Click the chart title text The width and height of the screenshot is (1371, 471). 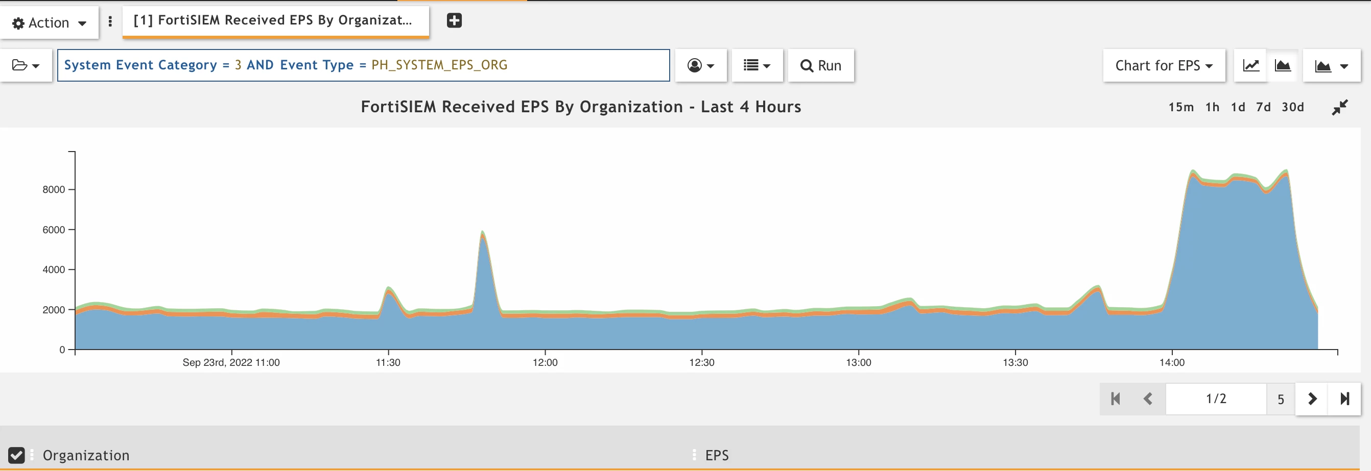[x=581, y=107]
